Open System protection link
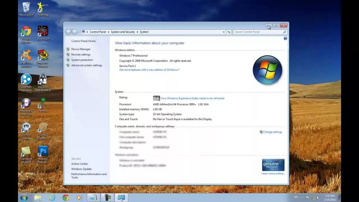The height and width of the screenshot is (202, 359). [82, 60]
